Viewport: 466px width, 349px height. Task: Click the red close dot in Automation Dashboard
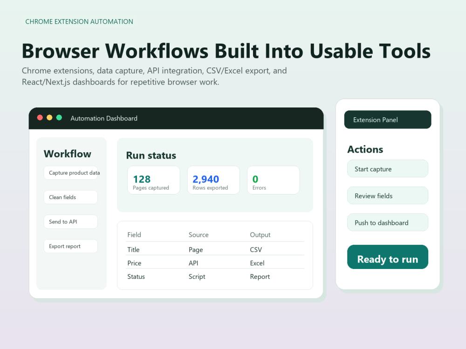40,118
